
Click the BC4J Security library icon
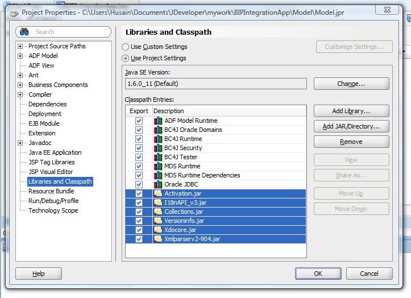point(158,148)
